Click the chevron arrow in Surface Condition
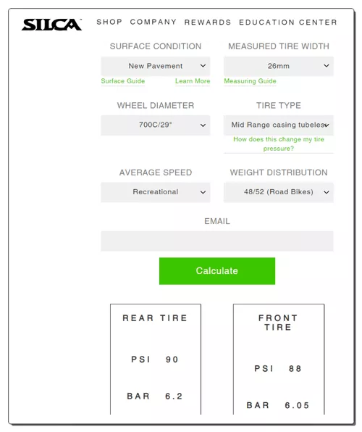Viewport: 362px width, 432px height. click(203, 66)
